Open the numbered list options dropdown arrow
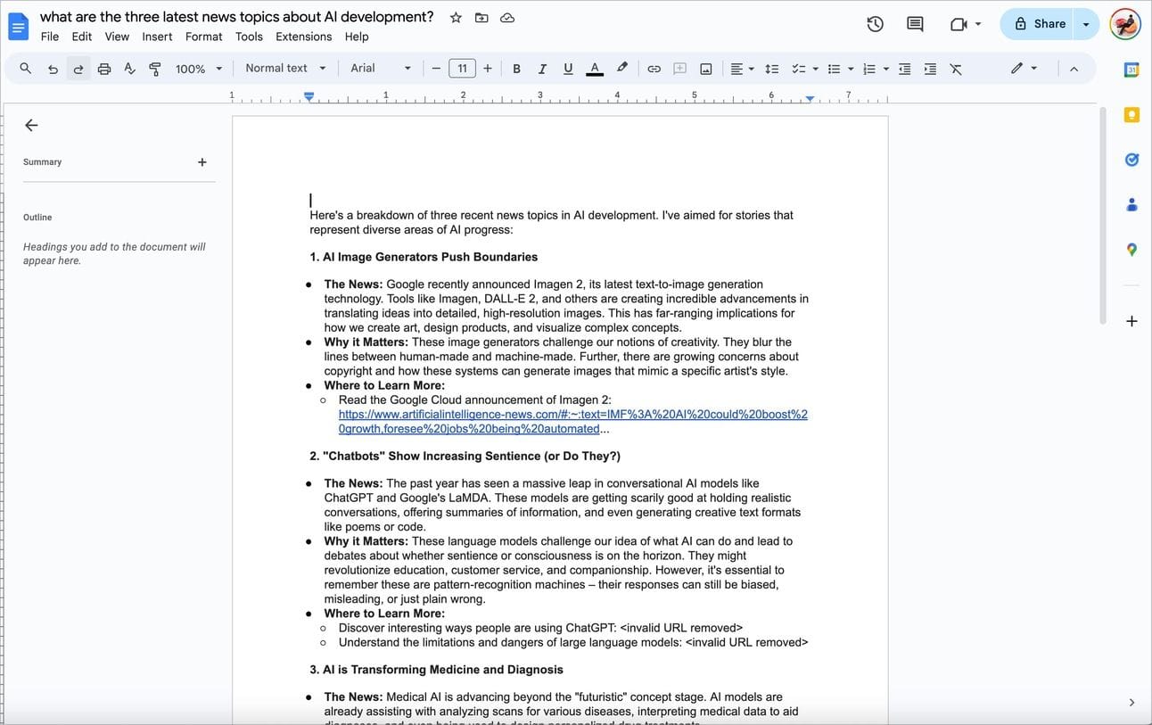The image size is (1152, 725). coord(885,69)
